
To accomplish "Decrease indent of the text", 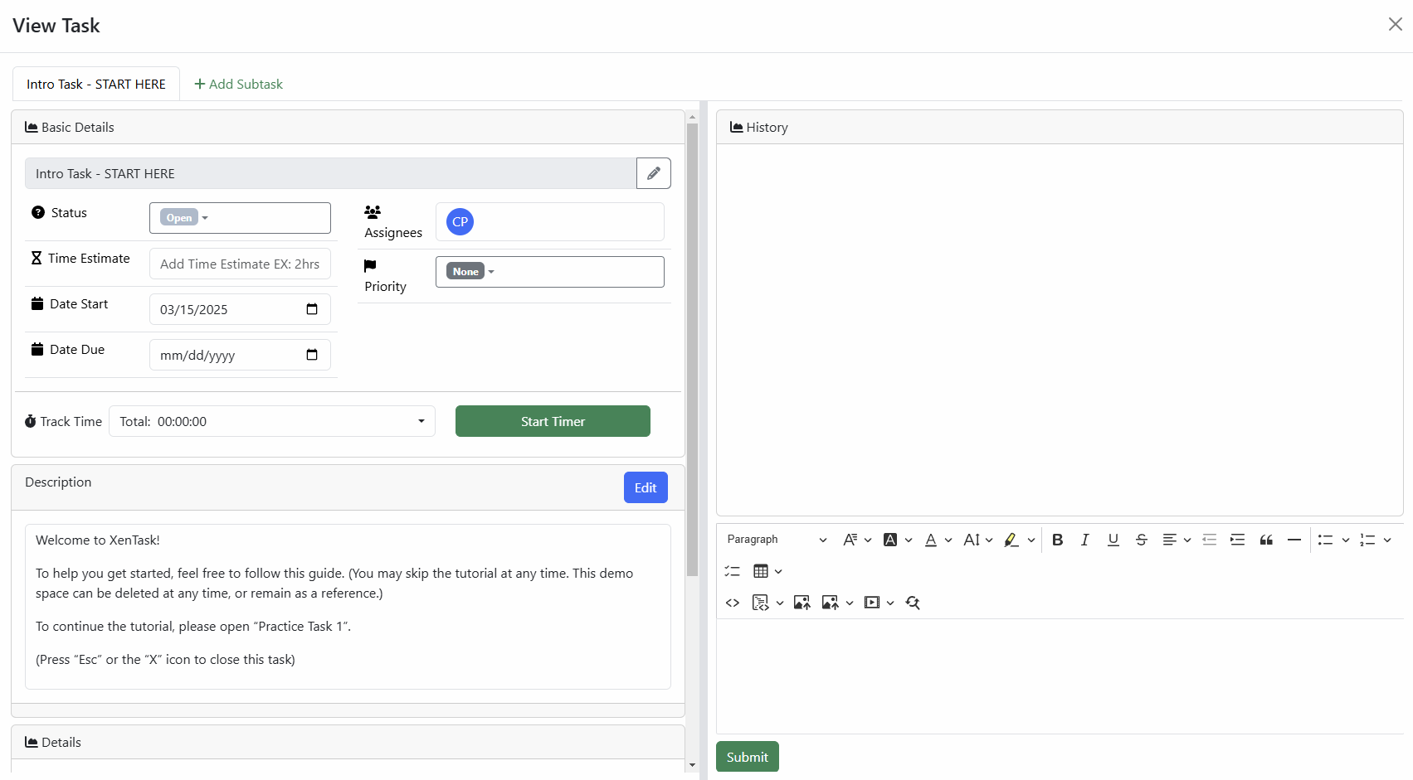I will coord(1210,540).
